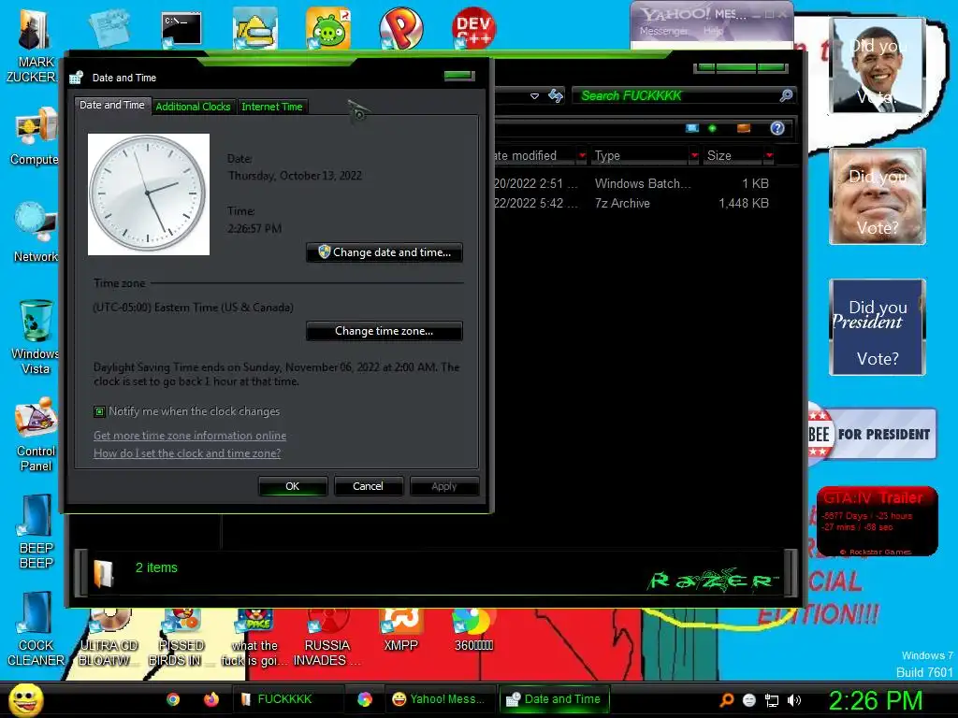Click the rainbow ball taskbar icon
This screenshot has width=958, height=718.
pos(365,699)
